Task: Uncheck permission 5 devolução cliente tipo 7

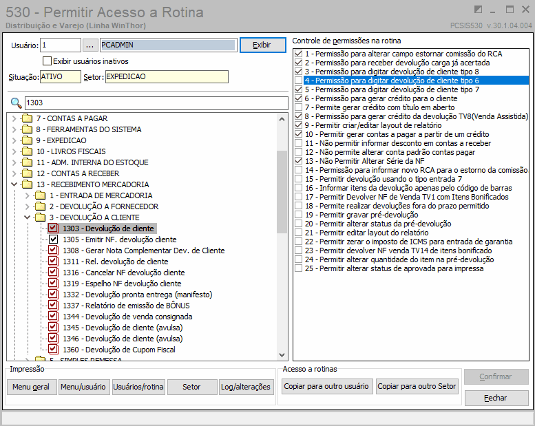Action: 299,89
